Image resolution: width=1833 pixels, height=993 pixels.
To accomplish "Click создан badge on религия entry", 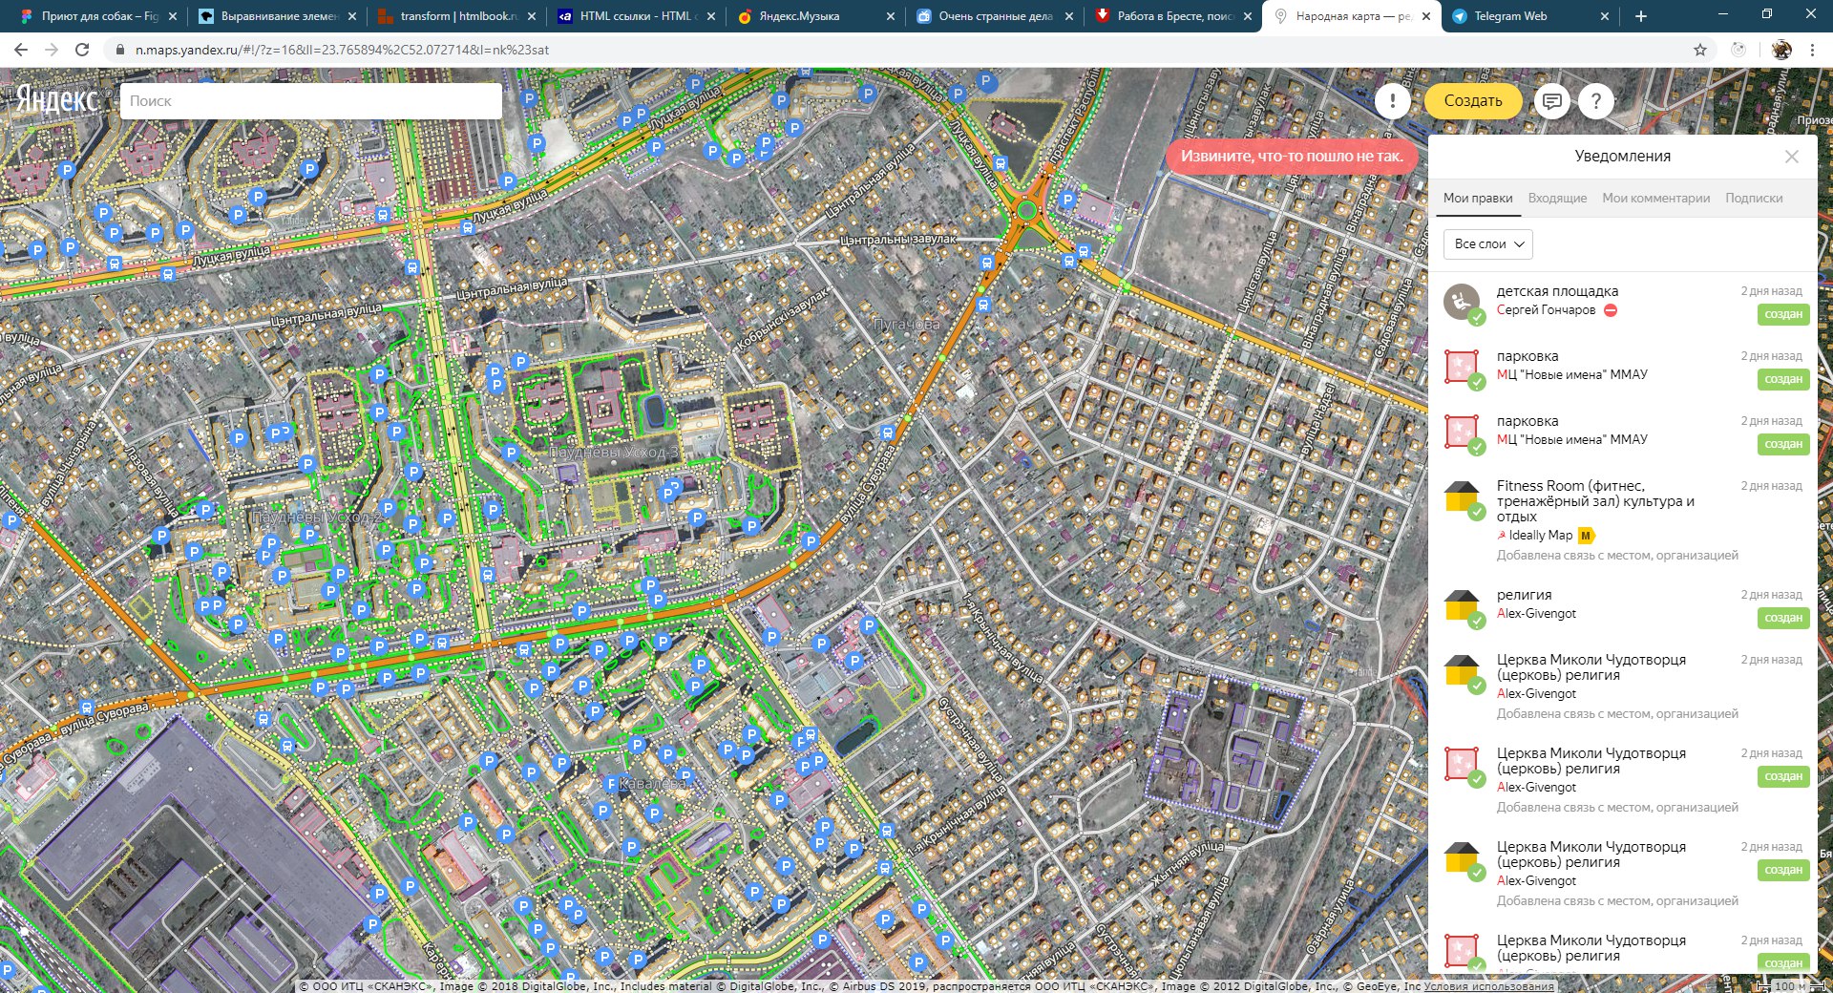I will 1783,618.
